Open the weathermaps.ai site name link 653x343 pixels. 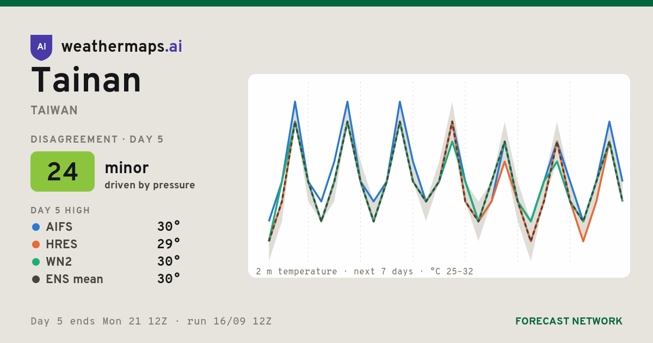click(122, 47)
